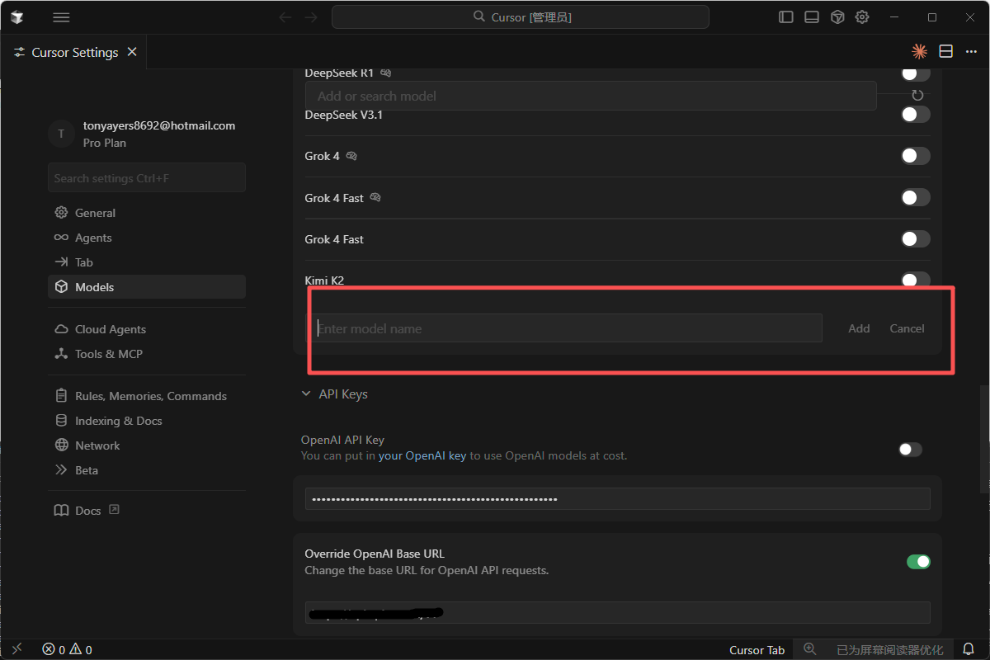Enable the OpenAI API Key toggle
This screenshot has height=660, width=990.
pos(911,450)
